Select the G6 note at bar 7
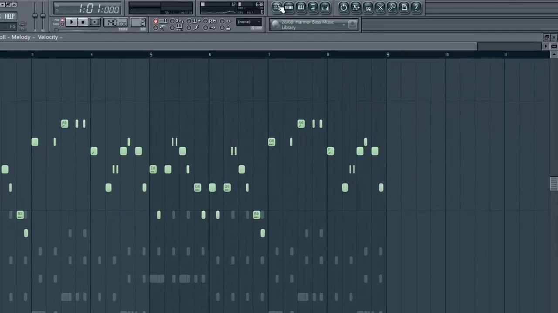Image resolution: width=558 pixels, height=313 pixels. click(272, 142)
